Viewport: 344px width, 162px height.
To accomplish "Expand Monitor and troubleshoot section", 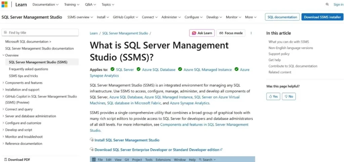I will (x=23, y=137).
